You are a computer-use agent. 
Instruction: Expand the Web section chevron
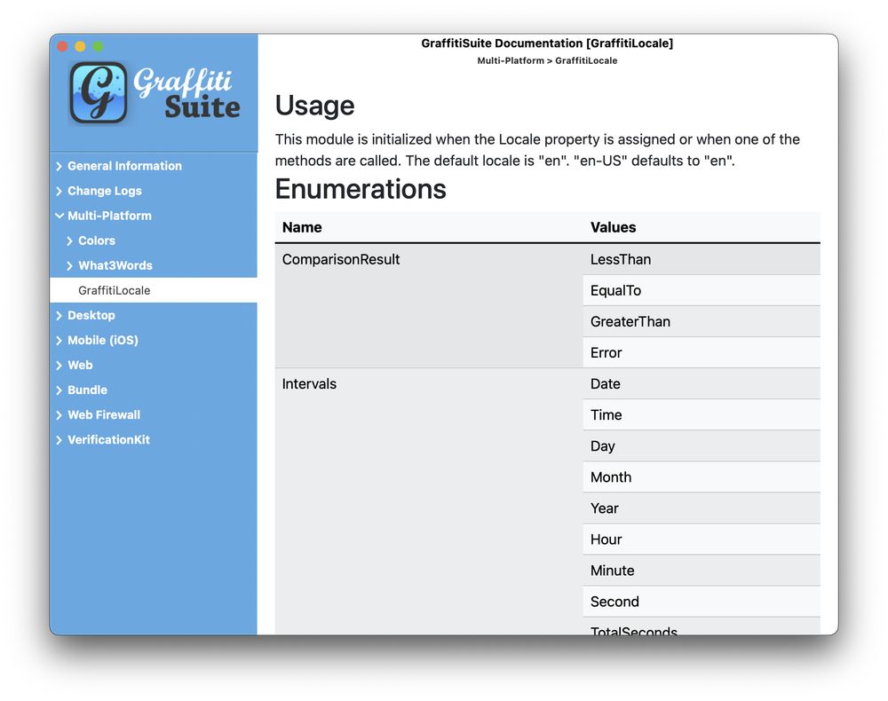pos(59,366)
